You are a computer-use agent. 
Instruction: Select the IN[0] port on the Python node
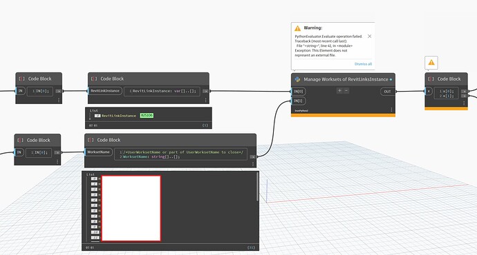tap(299, 91)
